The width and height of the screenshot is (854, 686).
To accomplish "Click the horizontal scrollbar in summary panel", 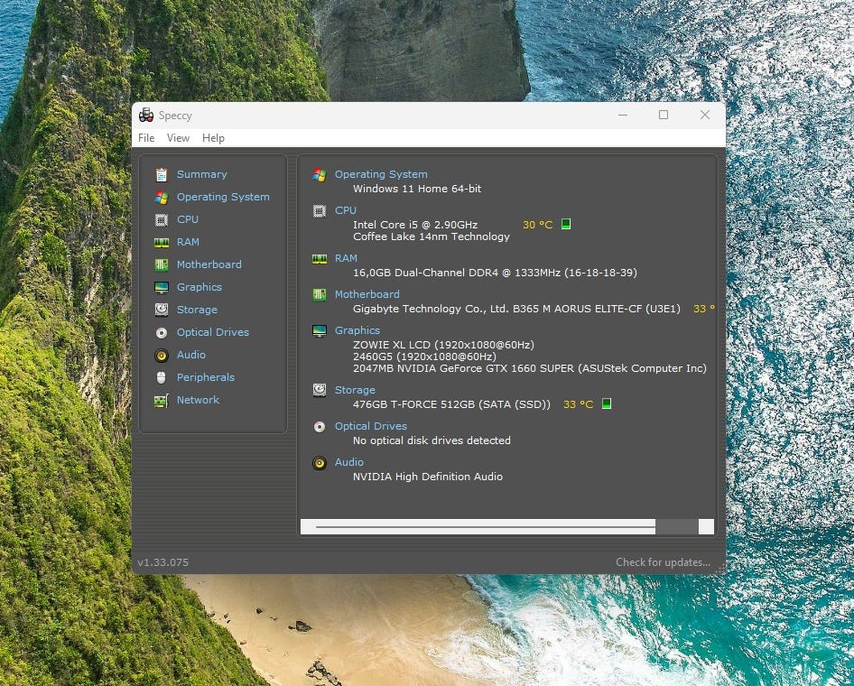I will pos(485,526).
